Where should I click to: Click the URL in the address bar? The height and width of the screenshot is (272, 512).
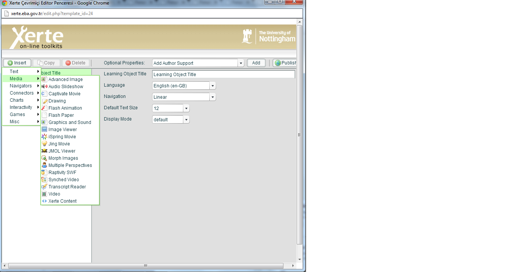click(x=52, y=14)
